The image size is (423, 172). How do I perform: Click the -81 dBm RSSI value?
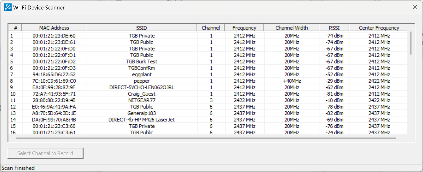click(x=334, y=94)
